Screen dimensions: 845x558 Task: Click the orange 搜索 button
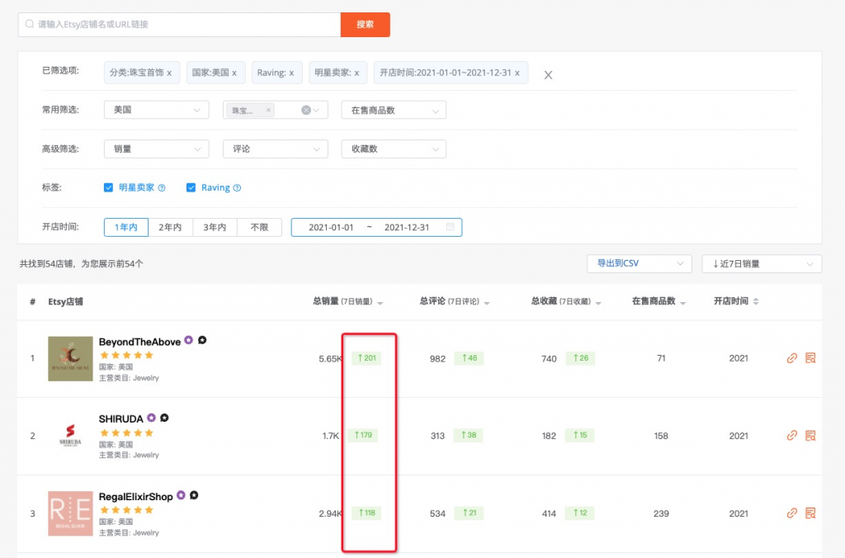[365, 25]
